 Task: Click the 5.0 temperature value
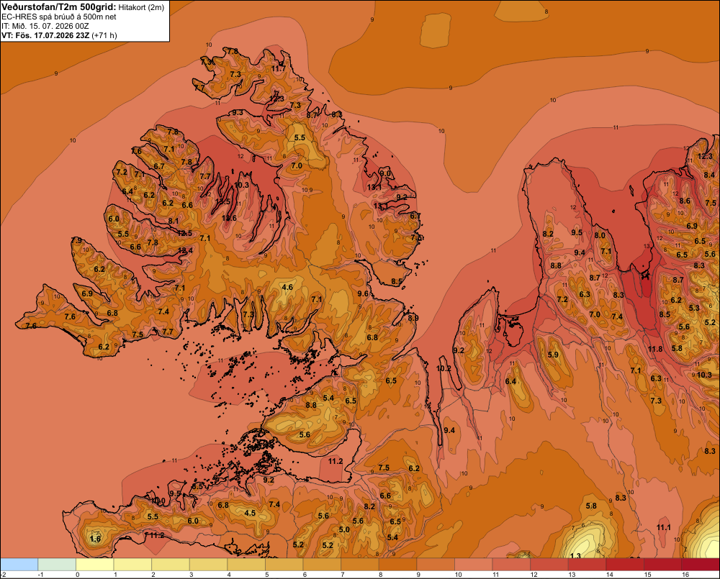coord(344,529)
